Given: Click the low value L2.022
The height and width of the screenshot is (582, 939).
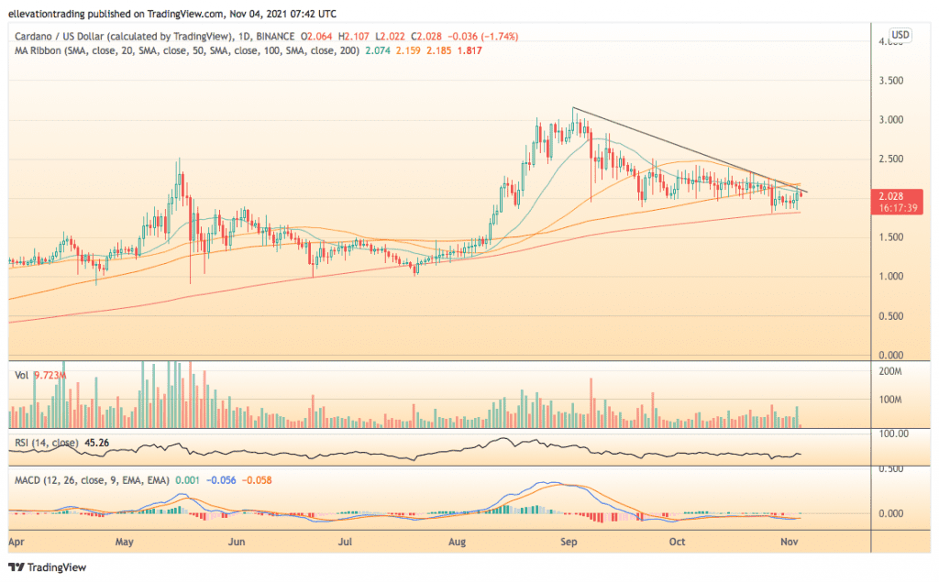Looking at the screenshot, I should 390,37.
